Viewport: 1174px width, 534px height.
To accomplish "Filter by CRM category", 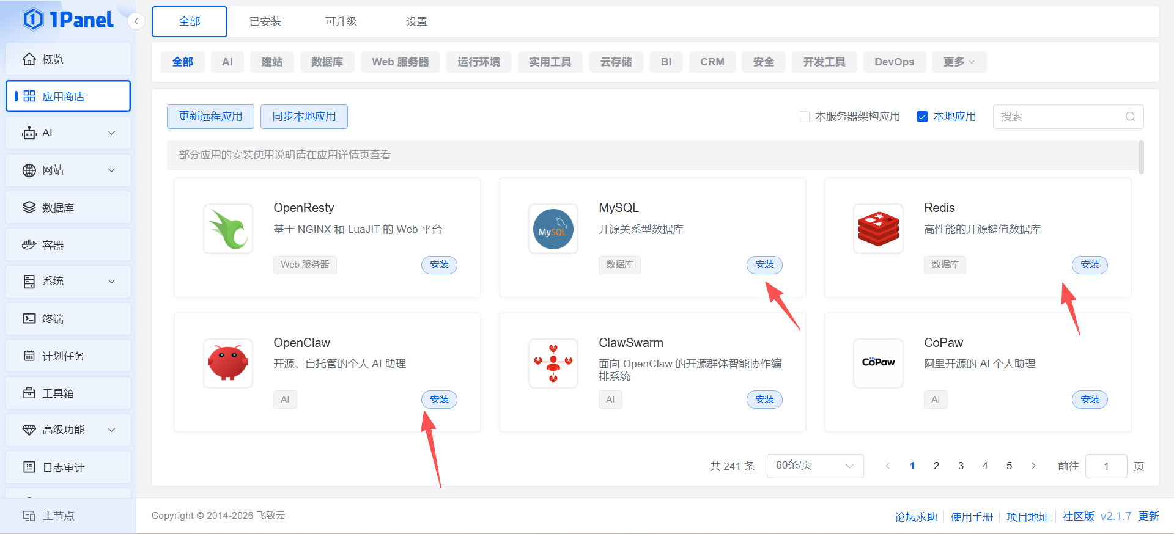I will [x=712, y=62].
